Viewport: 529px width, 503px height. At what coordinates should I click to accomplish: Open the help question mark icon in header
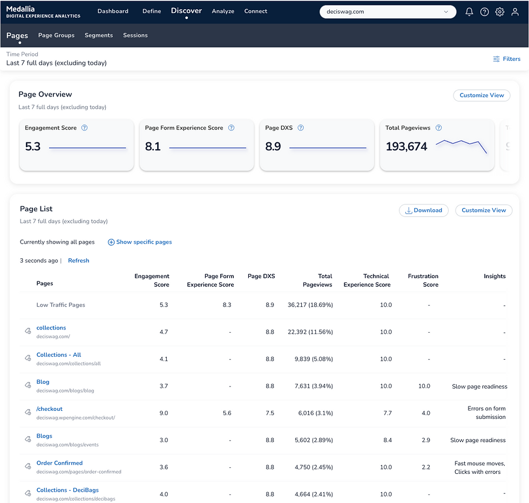(484, 12)
